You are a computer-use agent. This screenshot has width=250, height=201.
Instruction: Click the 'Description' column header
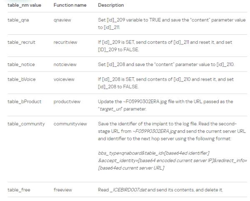[x=111, y=5]
